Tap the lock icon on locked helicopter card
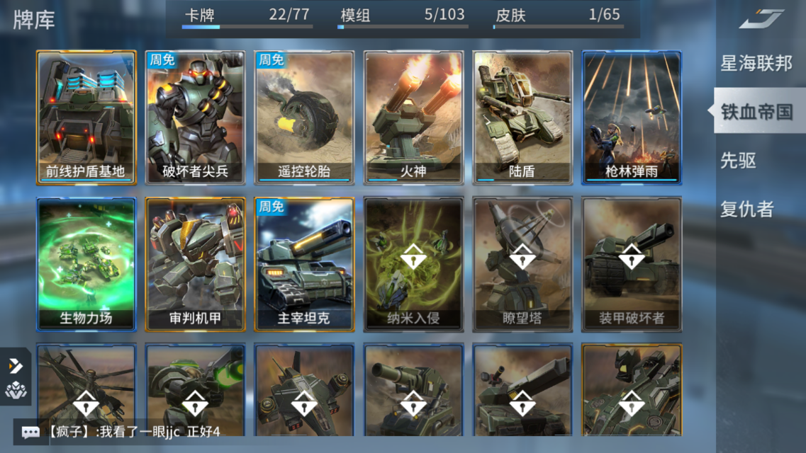Screen dimensions: 806x453 point(86,403)
